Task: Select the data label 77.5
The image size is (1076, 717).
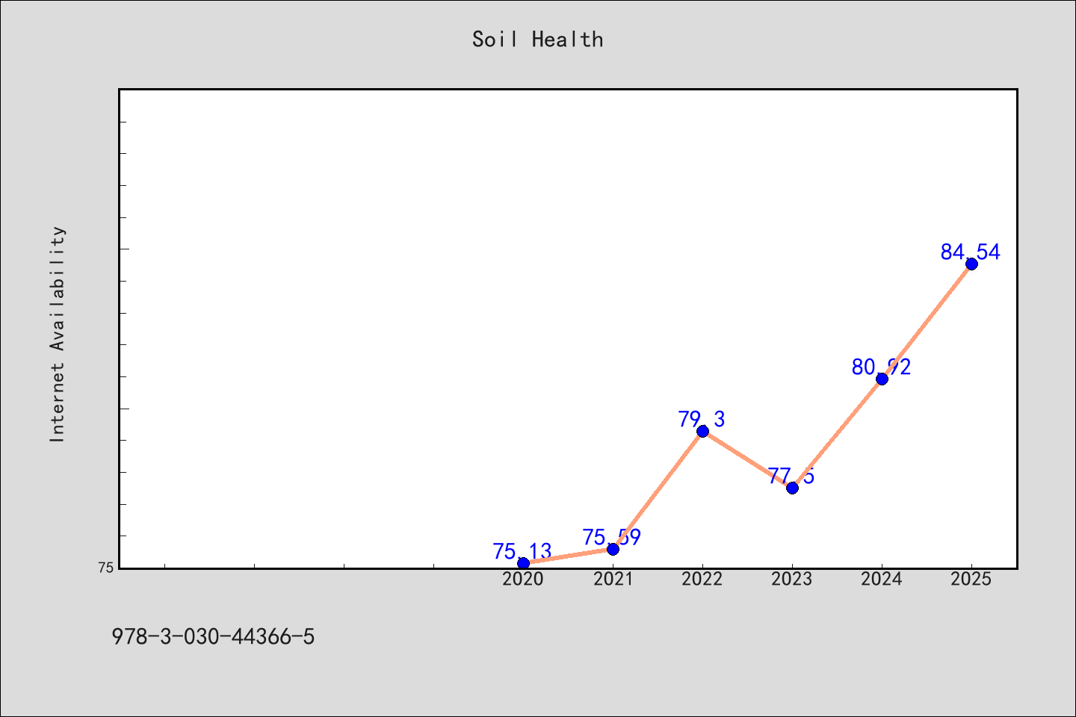Action: pyautogui.click(x=791, y=477)
